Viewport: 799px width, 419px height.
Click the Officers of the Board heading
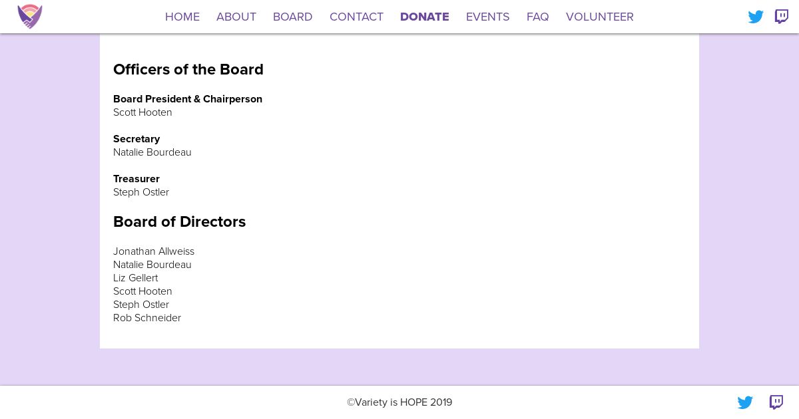click(188, 70)
